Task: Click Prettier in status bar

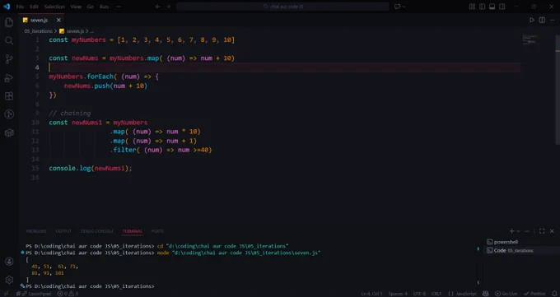Action: tap(534, 294)
